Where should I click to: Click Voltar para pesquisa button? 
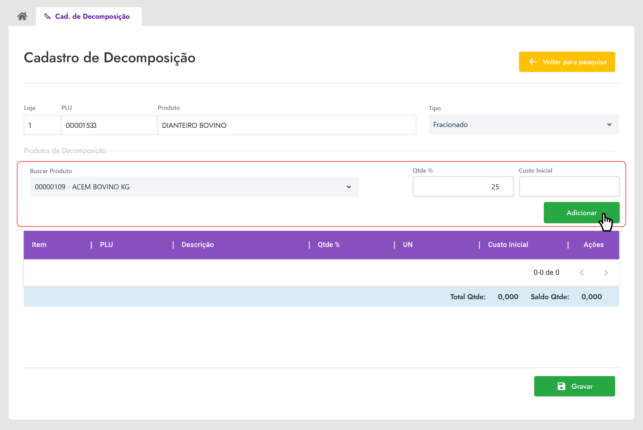(x=567, y=62)
